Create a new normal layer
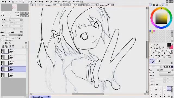Image resolution: width=174 pixels, height=98 pixels. coord(3,43)
